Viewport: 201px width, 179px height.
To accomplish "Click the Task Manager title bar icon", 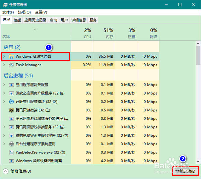I will pos(5,5).
